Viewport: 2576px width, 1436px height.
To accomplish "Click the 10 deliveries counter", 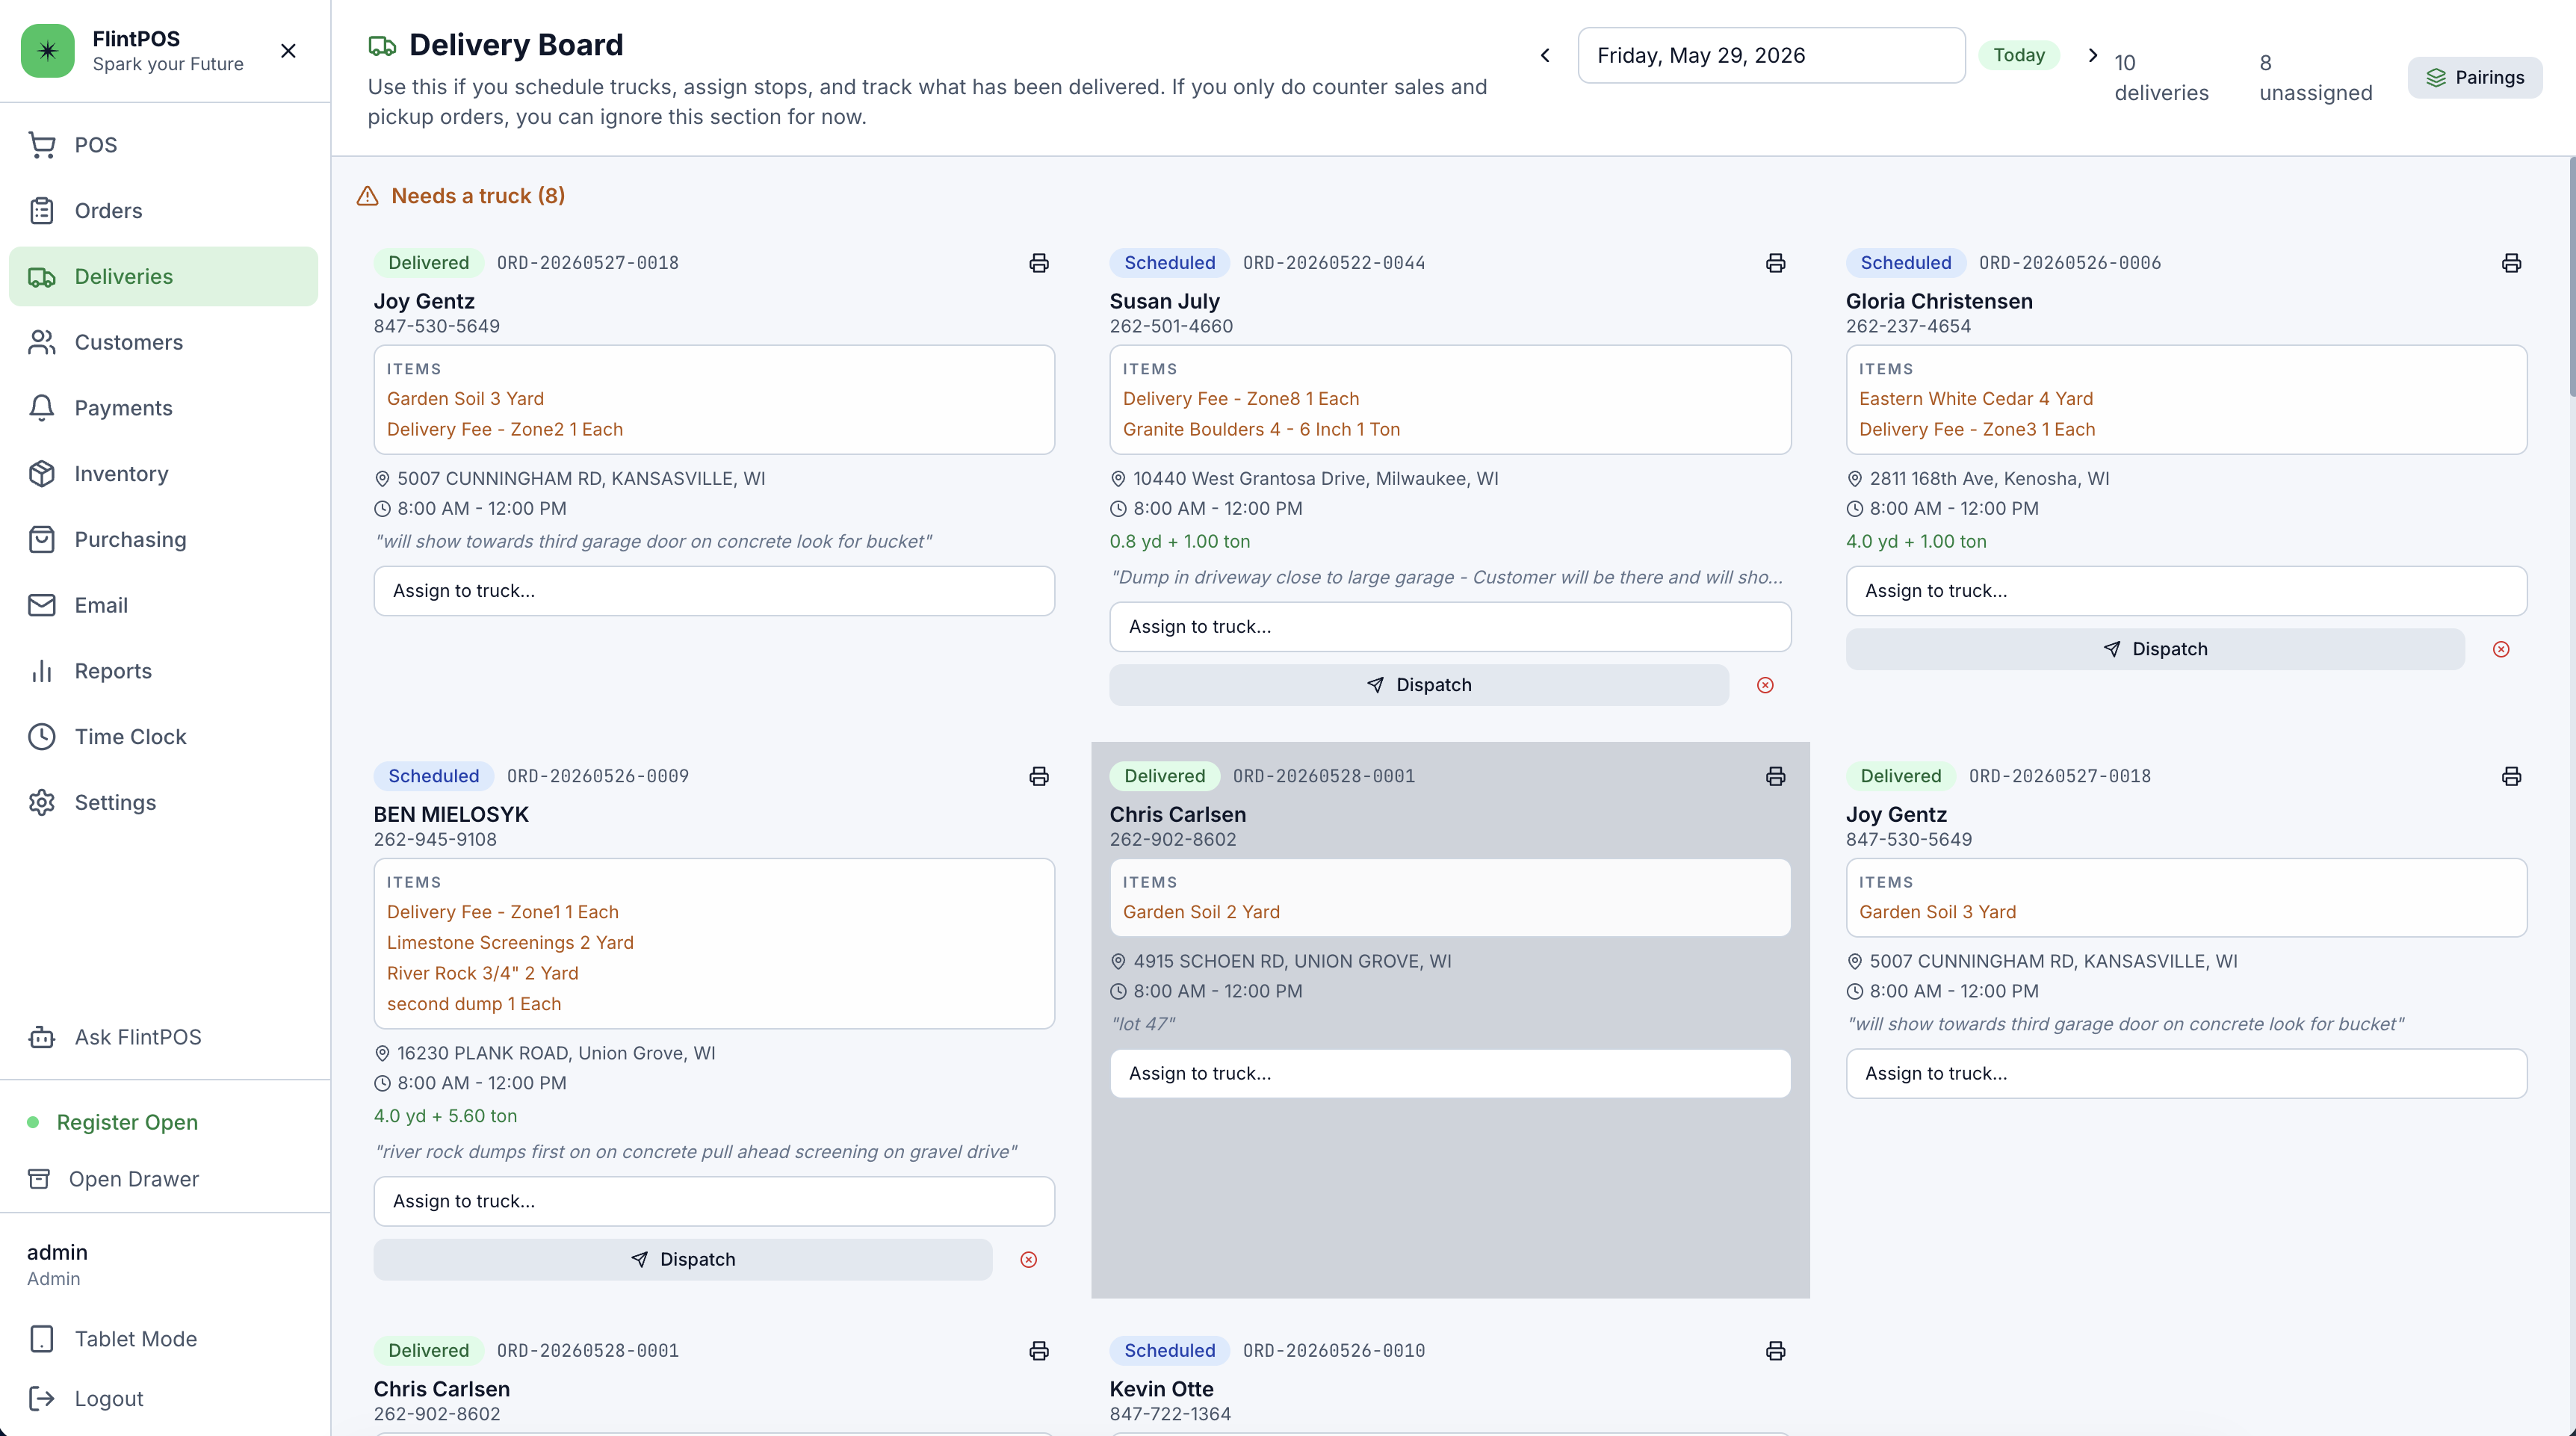I will (2161, 77).
